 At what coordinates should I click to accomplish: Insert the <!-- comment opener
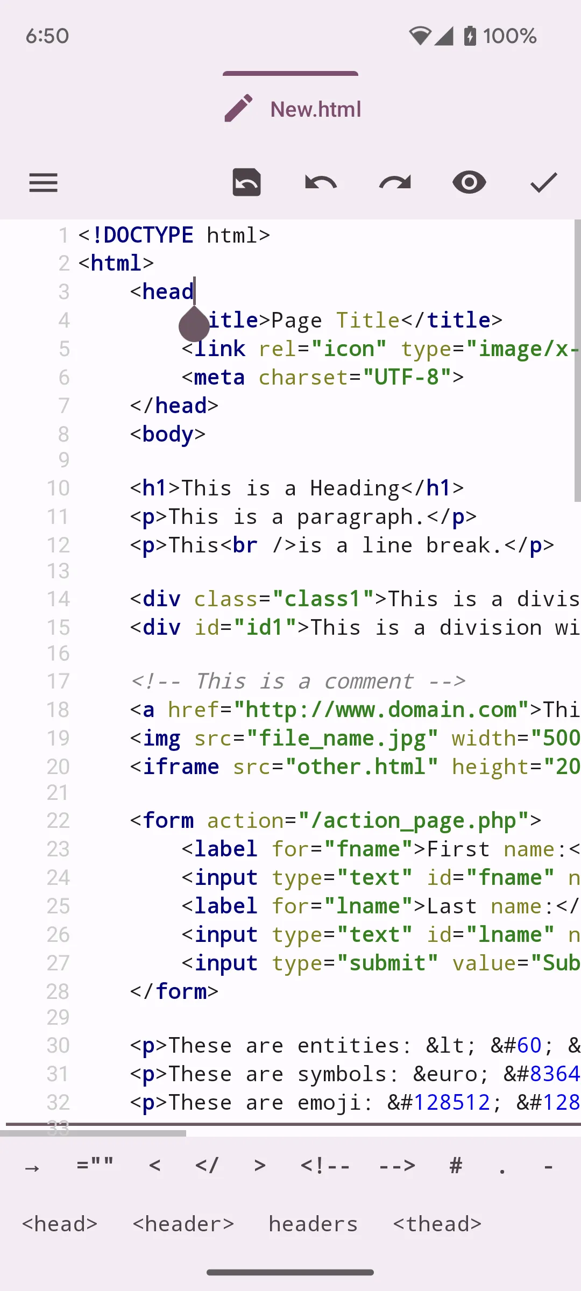(325, 1166)
